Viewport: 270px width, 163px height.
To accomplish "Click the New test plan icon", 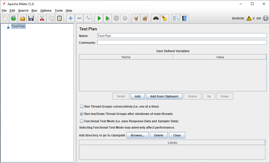I will [5, 18].
